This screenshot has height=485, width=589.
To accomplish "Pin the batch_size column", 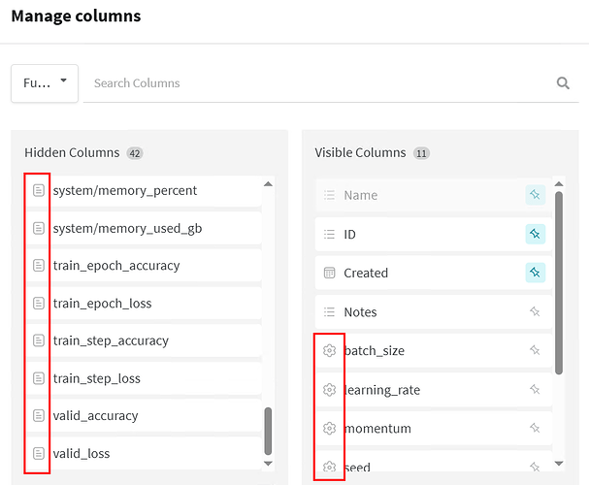I will (535, 350).
